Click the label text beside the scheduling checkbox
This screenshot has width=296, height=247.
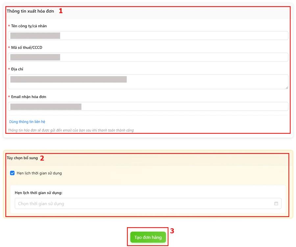39,173
